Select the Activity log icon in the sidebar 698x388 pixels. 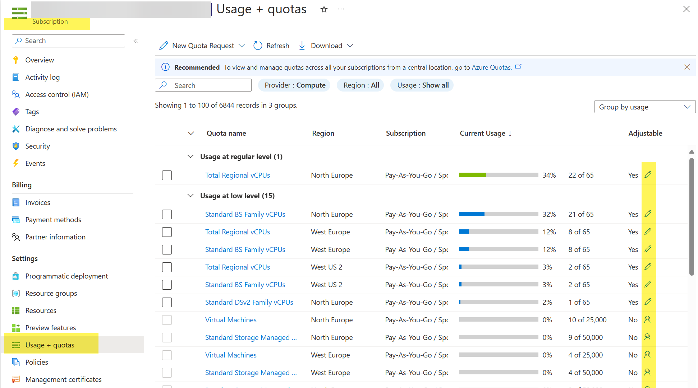coord(16,77)
